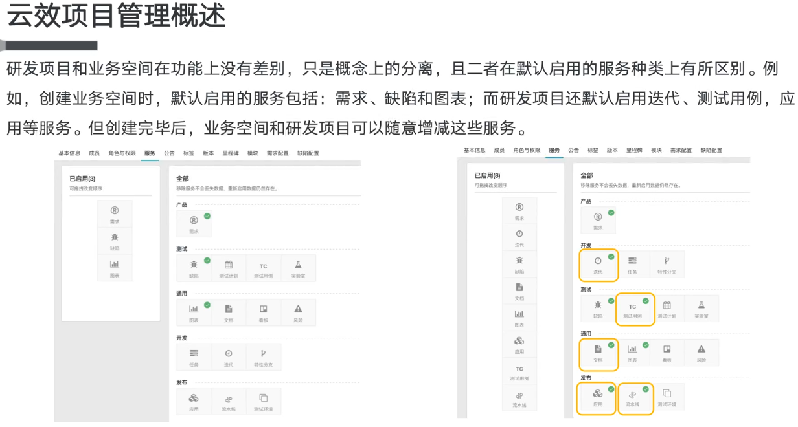Image resolution: width=798 pixels, height=427 pixels.
Task: Switch to 公告 tab in right screenshot
Action: click(574, 150)
